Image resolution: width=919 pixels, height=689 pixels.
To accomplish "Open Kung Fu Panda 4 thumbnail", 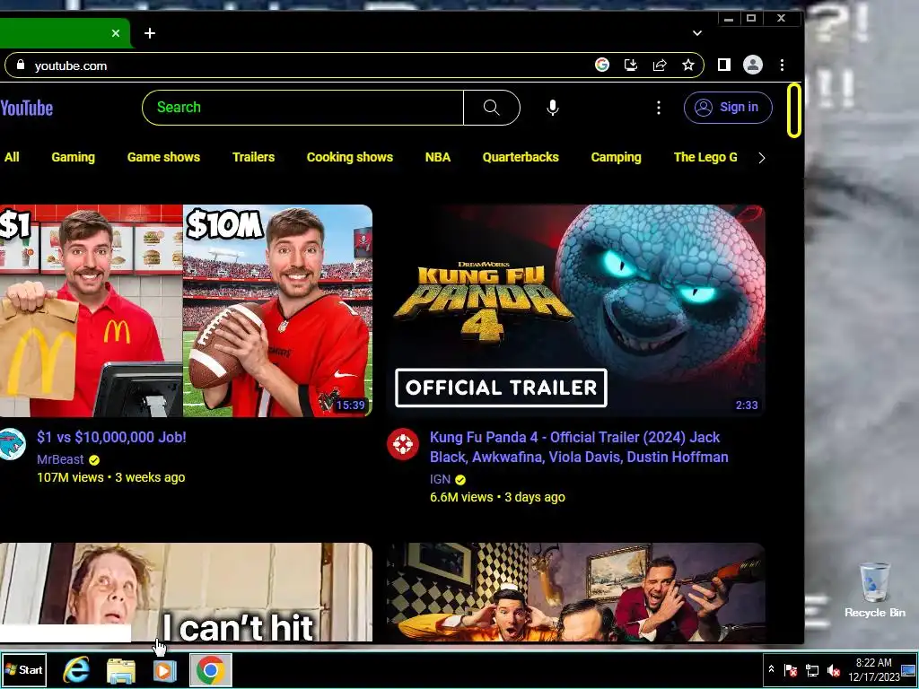I will coord(575,310).
